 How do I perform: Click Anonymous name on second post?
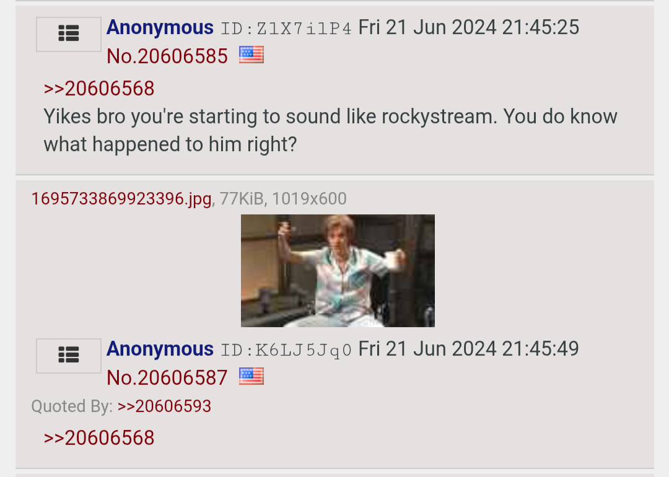tap(160, 349)
